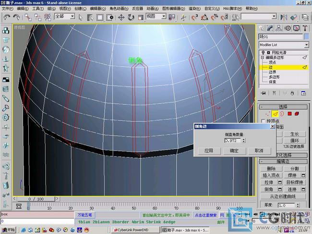Toggle the Spinner Snap button
Image resolution: width=312 pixels, height=234 pixels.
(x=225, y=17)
